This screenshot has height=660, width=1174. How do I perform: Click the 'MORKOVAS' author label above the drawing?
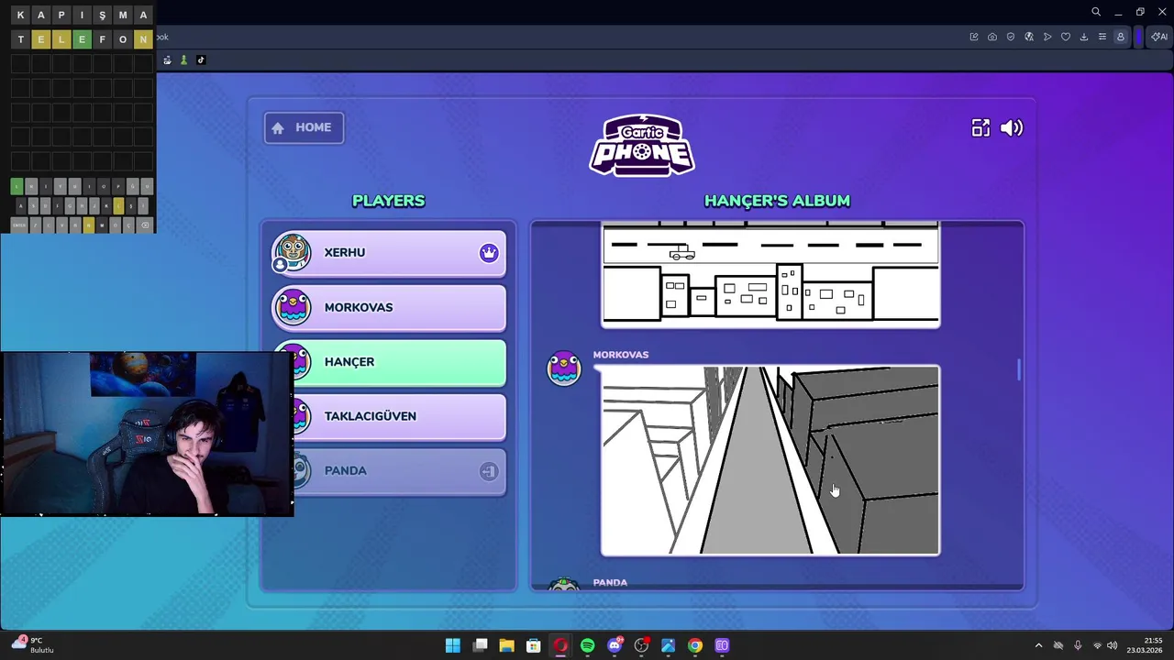(x=621, y=355)
